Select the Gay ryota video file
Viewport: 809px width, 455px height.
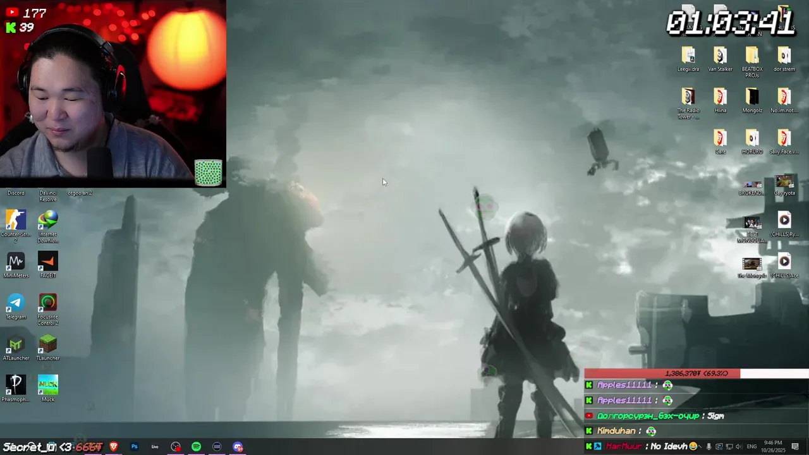[784, 185]
